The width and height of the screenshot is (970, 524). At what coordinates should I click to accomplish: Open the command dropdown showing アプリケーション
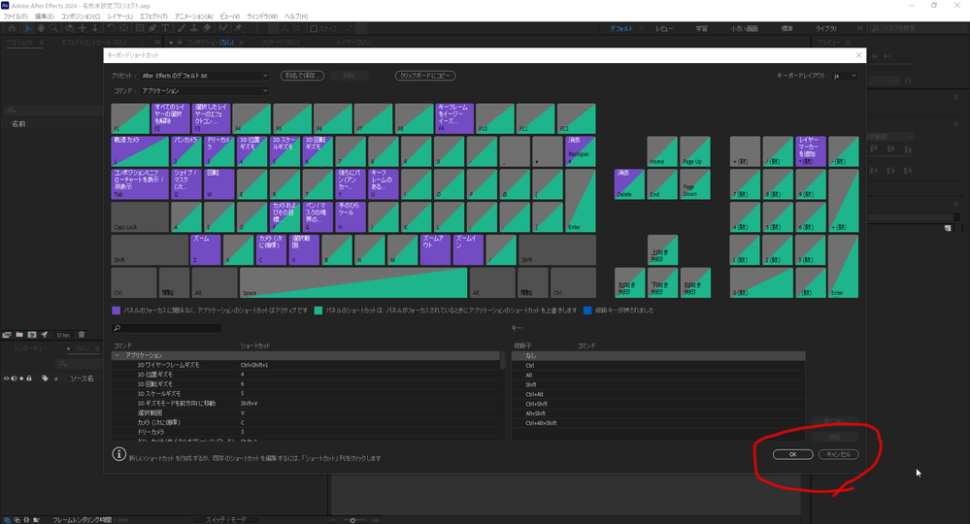tap(204, 90)
